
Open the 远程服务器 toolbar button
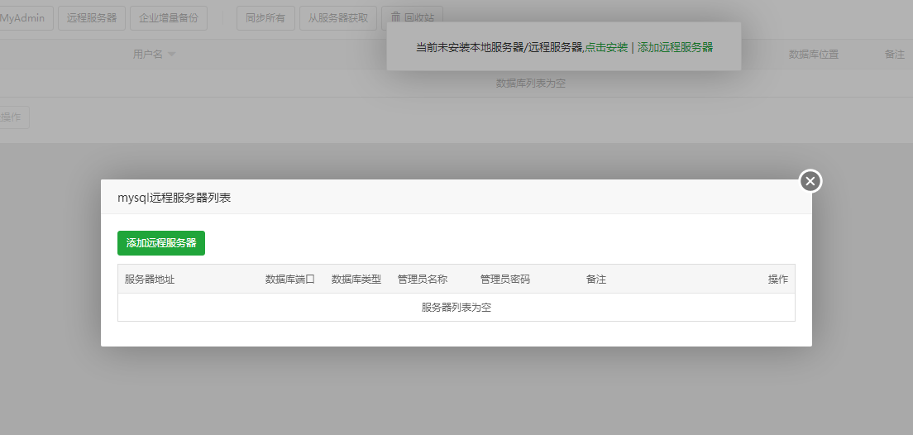click(92, 18)
